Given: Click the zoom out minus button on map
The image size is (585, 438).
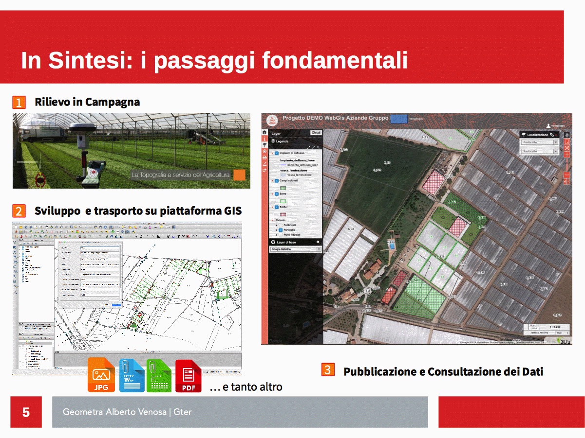Looking at the screenshot, I should pos(566,175).
